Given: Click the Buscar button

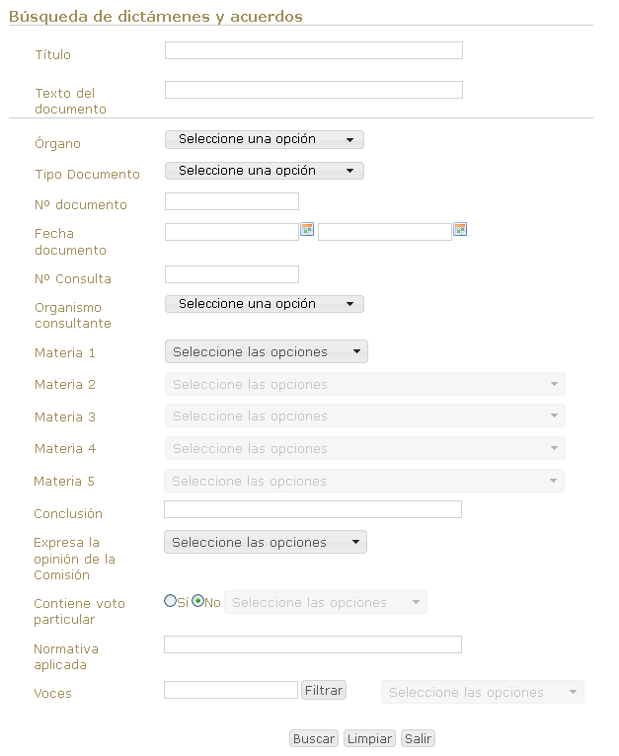Looking at the screenshot, I should 314,738.
